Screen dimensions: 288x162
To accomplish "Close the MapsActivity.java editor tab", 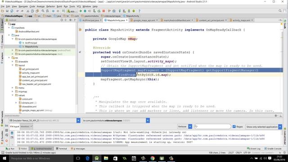I will [127, 20].
